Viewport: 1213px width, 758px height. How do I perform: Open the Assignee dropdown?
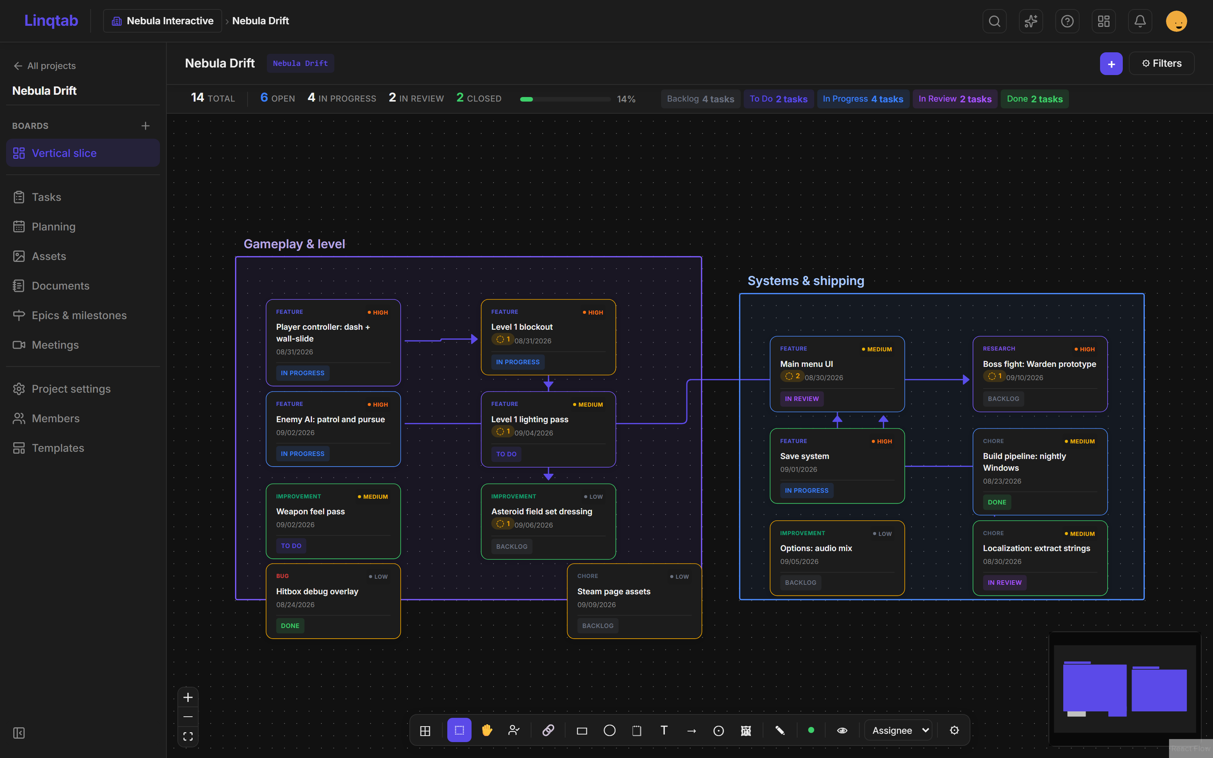898,730
